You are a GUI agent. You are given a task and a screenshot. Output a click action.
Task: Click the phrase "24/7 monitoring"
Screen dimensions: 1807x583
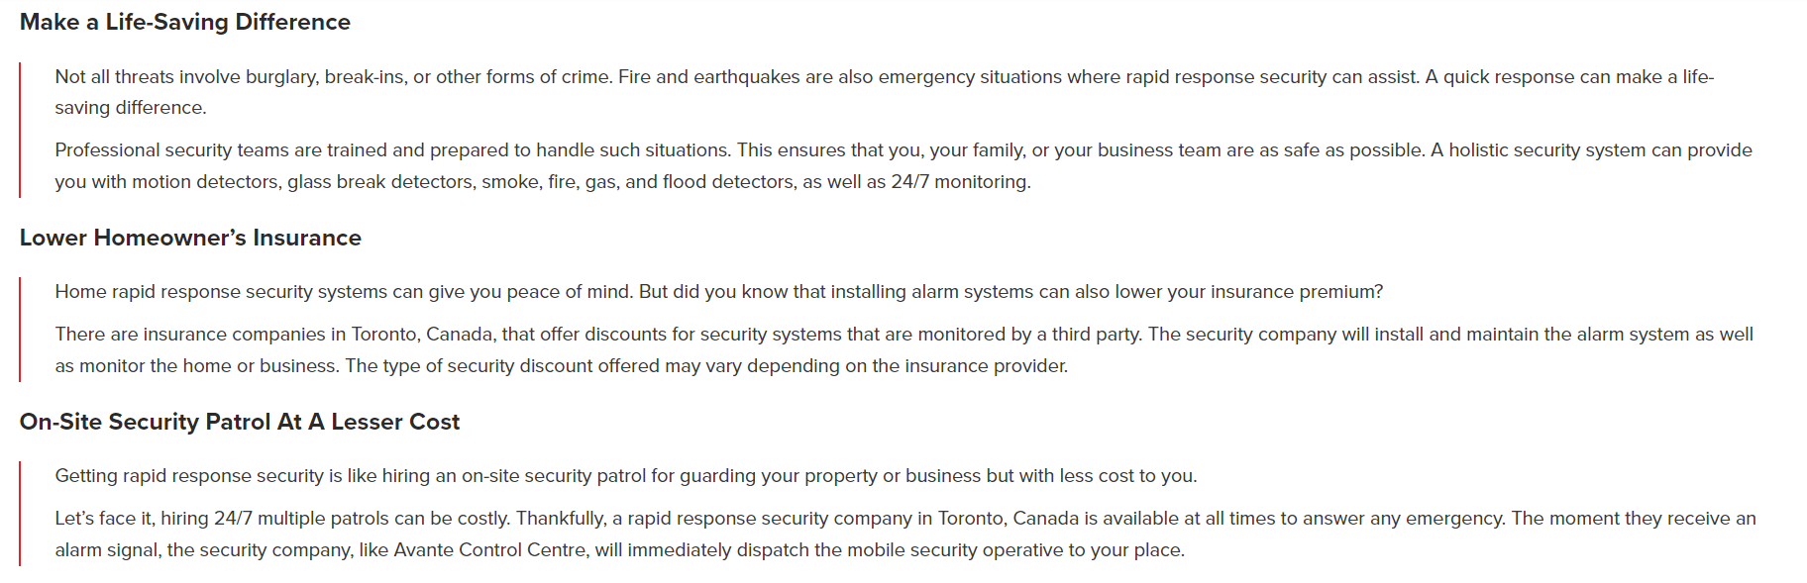pos(960,182)
